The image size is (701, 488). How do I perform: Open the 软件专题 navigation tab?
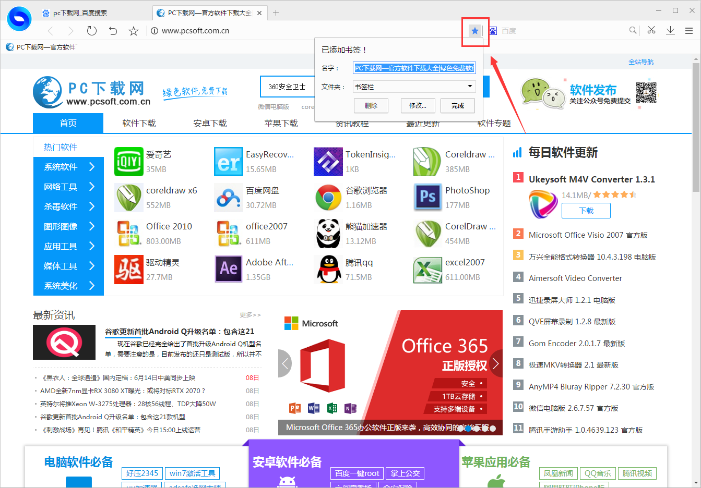point(494,123)
